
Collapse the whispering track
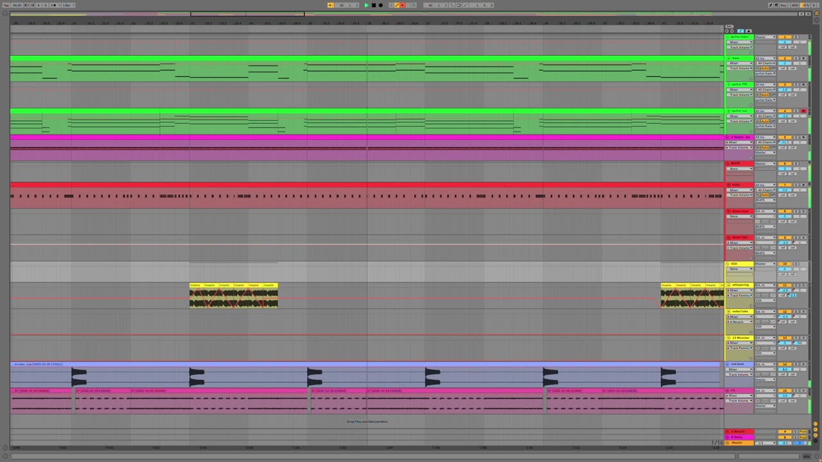pos(728,285)
